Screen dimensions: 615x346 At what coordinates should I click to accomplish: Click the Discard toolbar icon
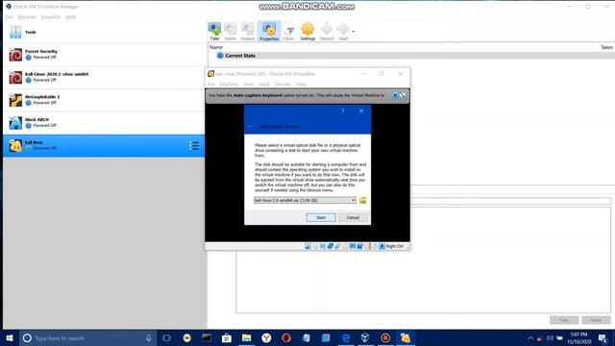[x=327, y=32]
